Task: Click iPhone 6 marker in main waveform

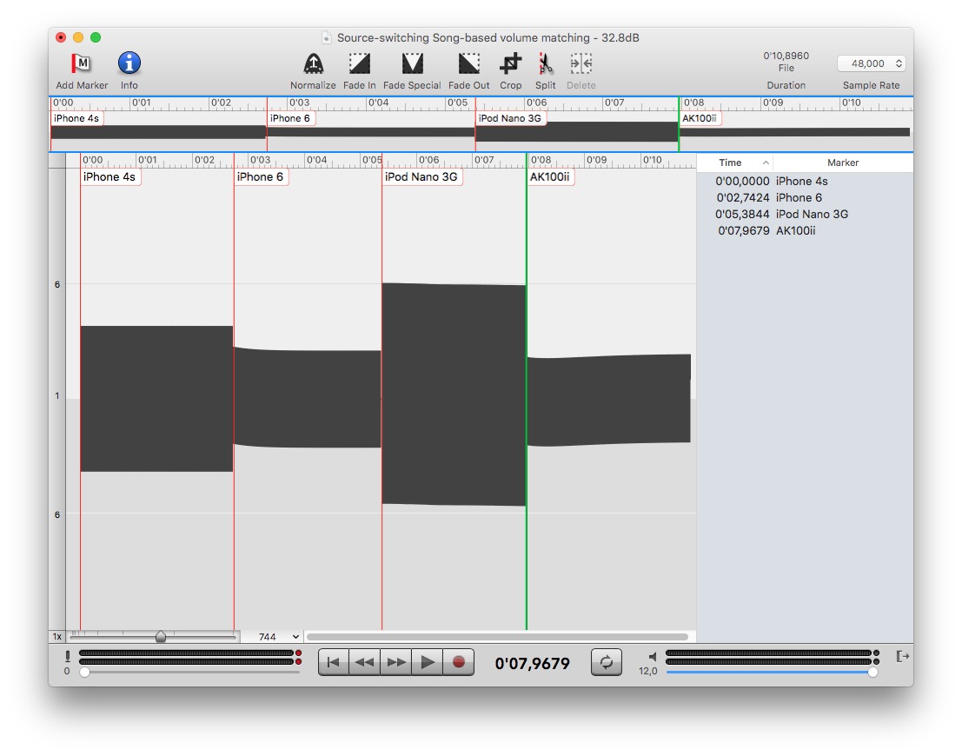Action: [x=261, y=176]
